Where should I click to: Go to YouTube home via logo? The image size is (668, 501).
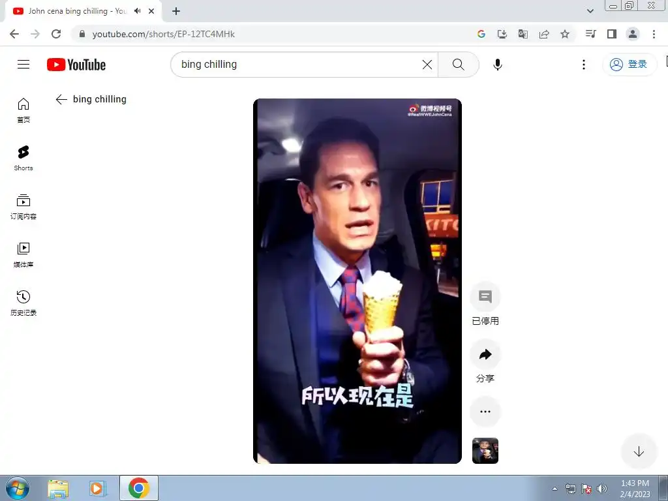[76, 65]
